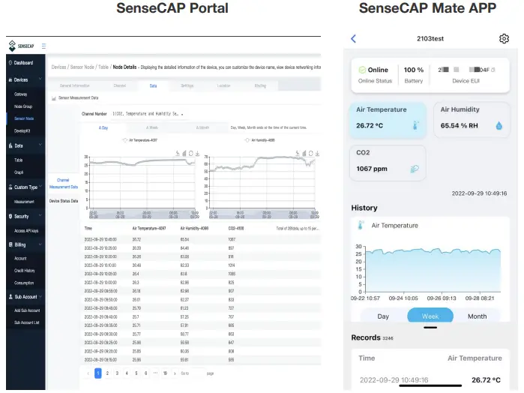Open Add Sub Account in sidebar
524x393 pixels.
pos(27,310)
